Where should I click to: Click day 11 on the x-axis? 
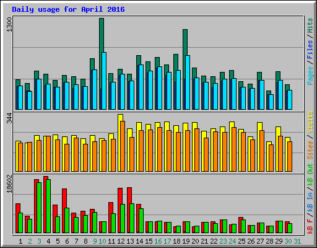pyautogui.click(x=111, y=241)
